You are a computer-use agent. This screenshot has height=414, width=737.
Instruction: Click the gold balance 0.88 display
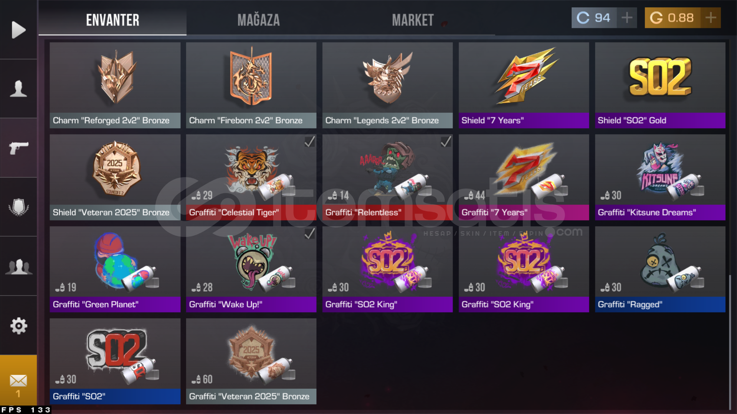pyautogui.click(x=673, y=18)
